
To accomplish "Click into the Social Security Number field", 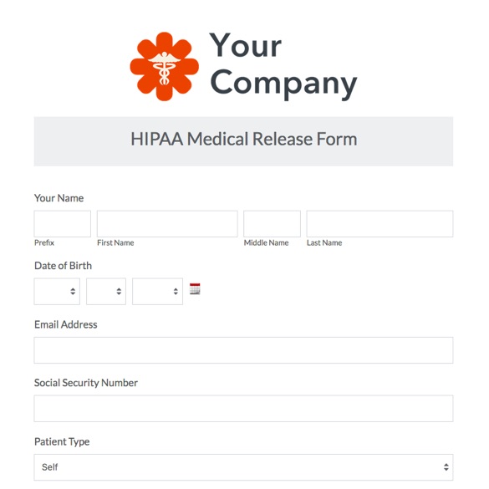I will tap(243, 409).
